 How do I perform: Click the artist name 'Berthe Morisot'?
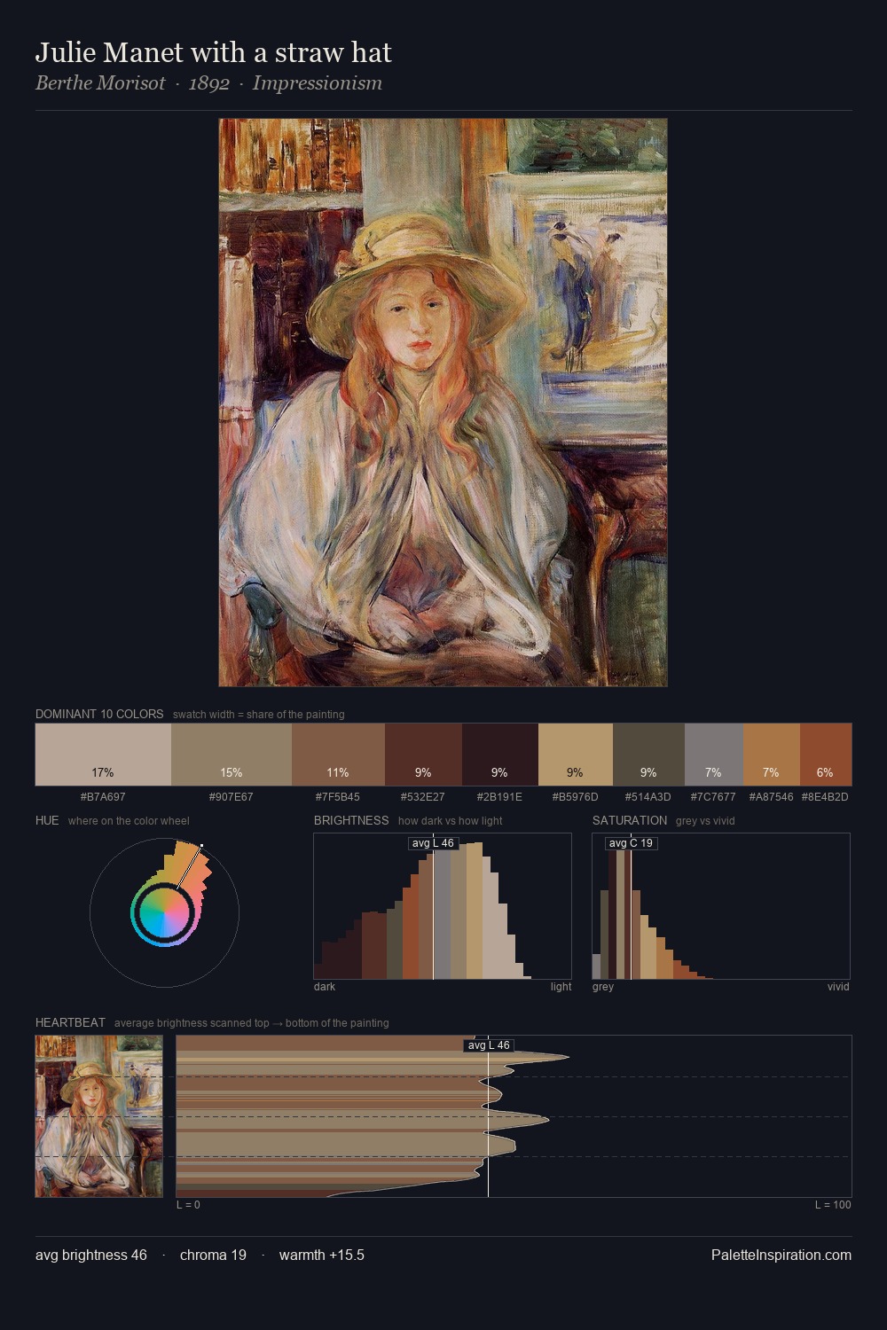pyautogui.click(x=100, y=83)
